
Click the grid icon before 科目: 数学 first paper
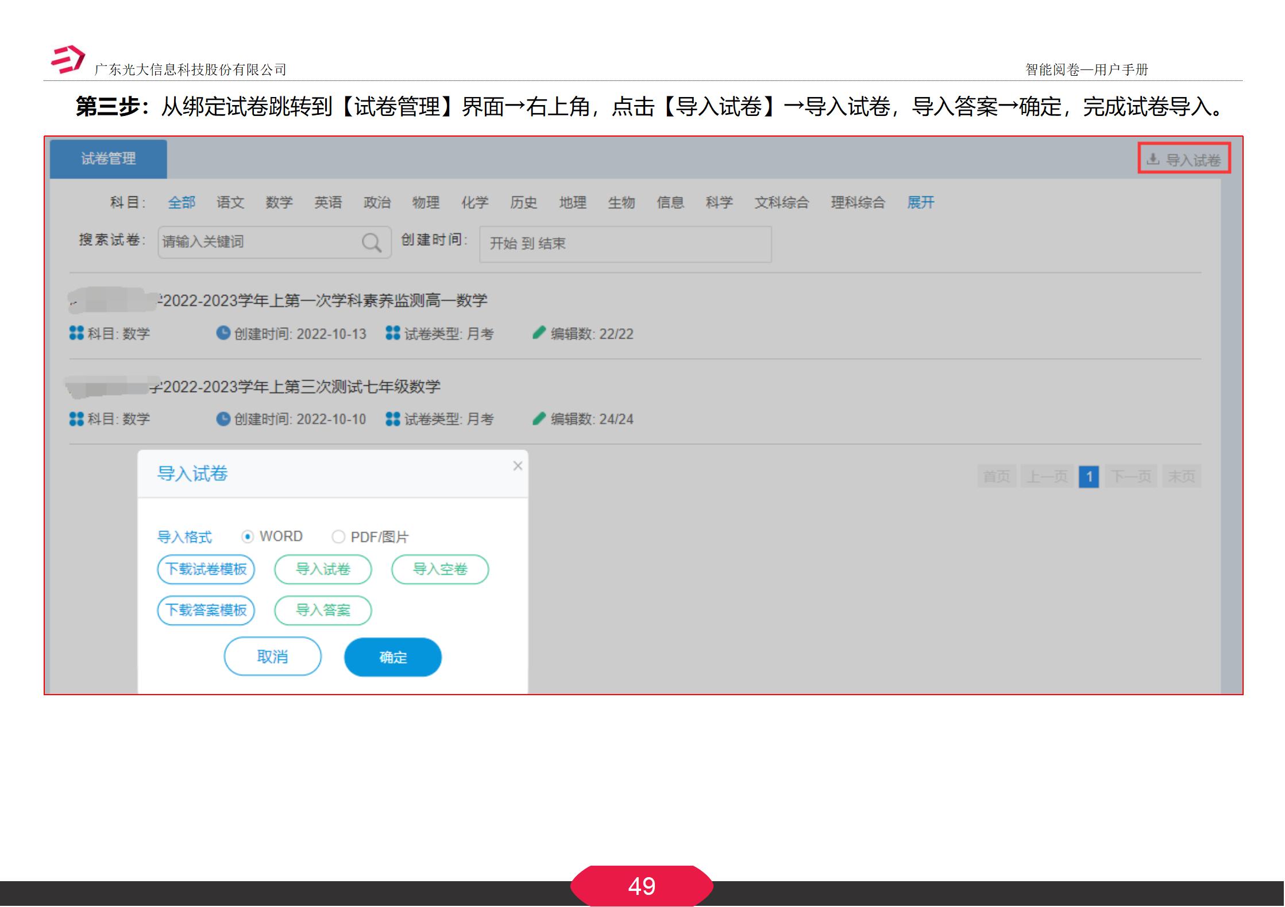point(76,334)
